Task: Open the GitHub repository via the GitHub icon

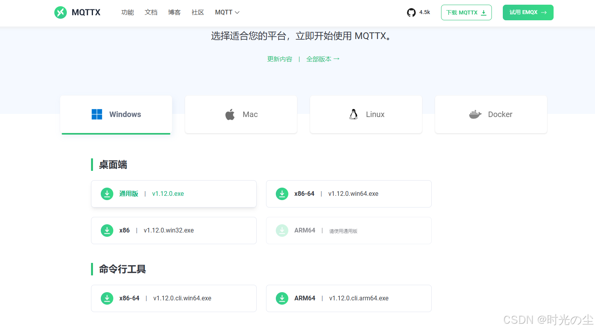Action: [x=411, y=12]
